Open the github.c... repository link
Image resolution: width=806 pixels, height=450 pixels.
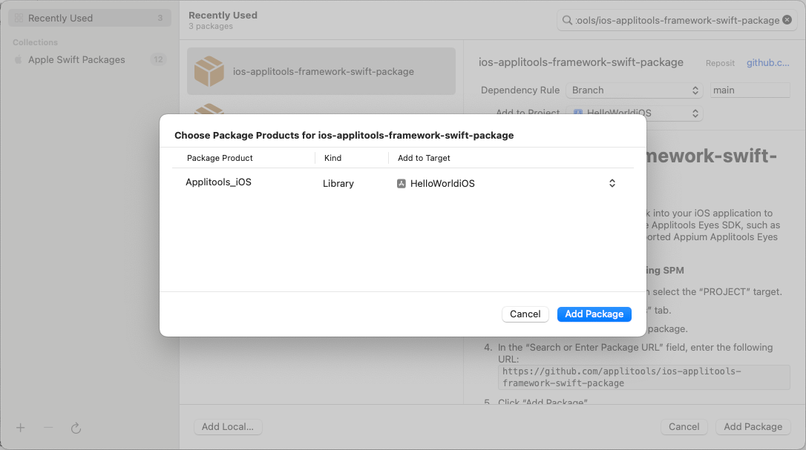click(767, 63)
